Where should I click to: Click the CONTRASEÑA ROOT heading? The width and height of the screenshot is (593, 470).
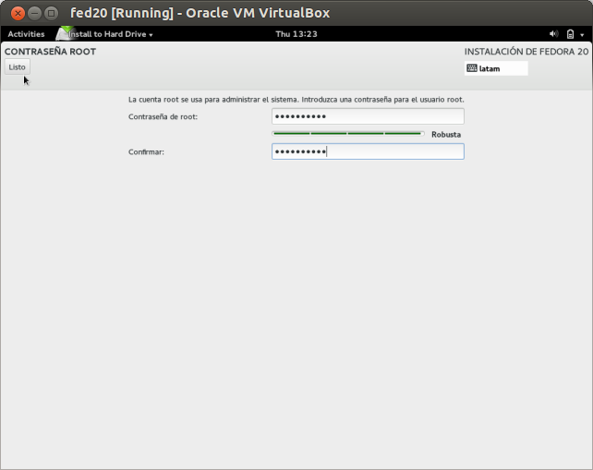click(x=50, y=52)
